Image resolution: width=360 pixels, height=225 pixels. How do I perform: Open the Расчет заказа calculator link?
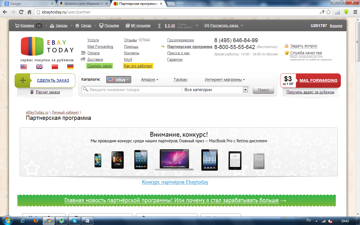tap(48, 92)
